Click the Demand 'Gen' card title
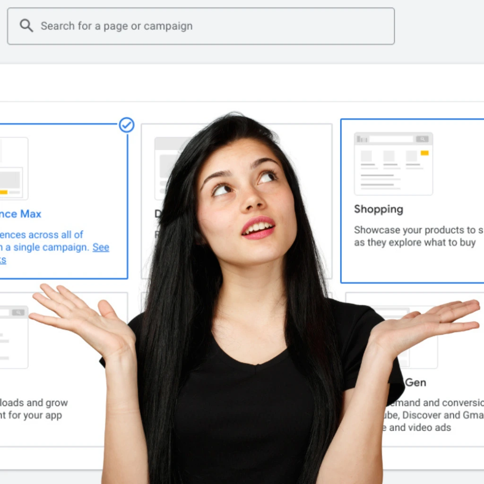Screen dimensions: 484x484 pyautogui.click(x=415, y=382)
